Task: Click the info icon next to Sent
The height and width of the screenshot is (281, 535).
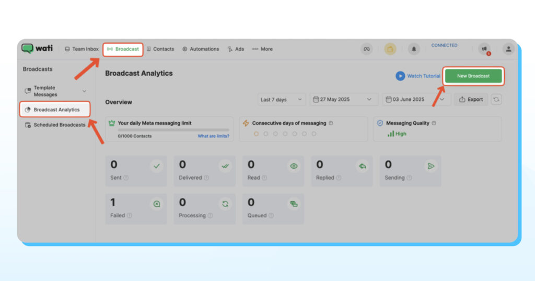Action: [126, 178]
